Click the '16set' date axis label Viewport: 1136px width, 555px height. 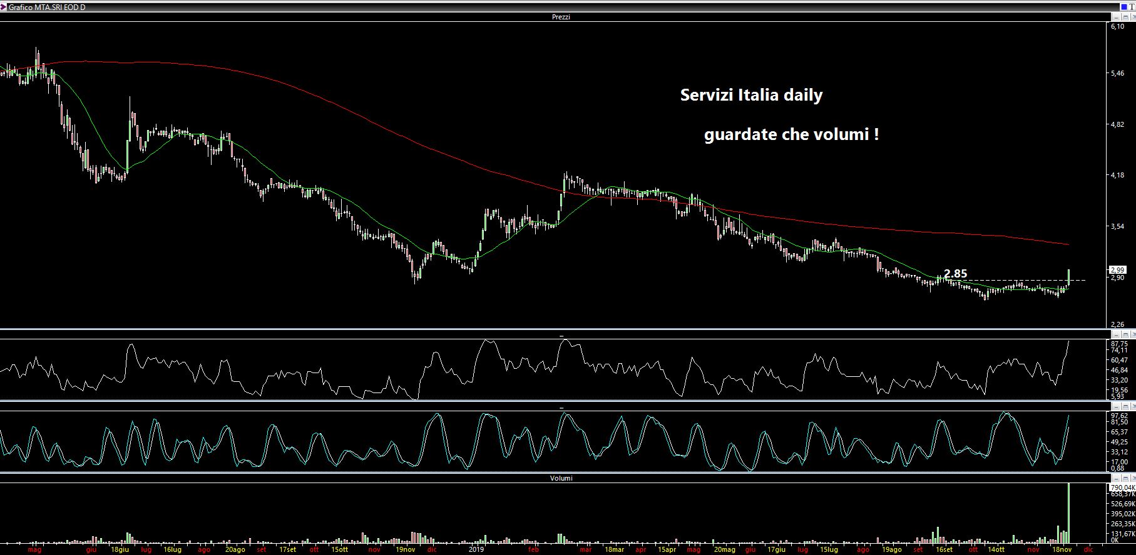(x=943, y=550)
